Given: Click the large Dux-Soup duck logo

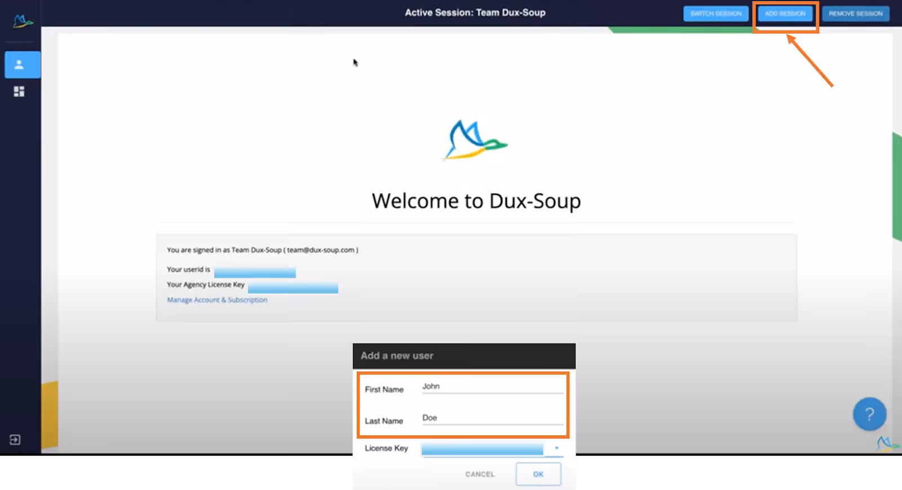Looking at the screenshot, I should 475,140.
